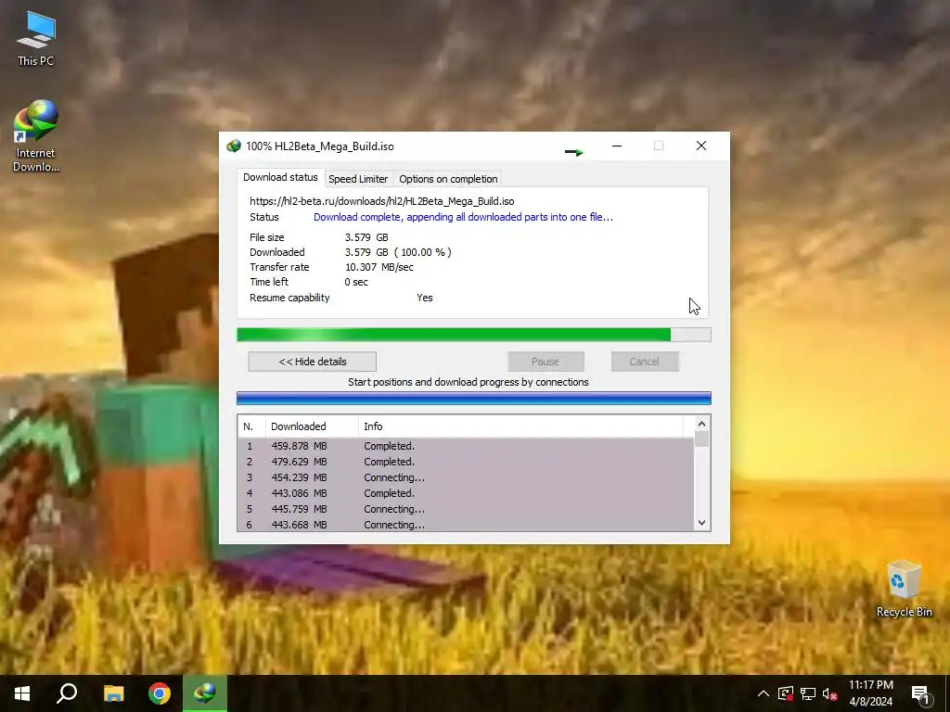This screenshot has width=950, height=712.
Task: Click the Downloaded value 3.579 GB (100.00 %)
Action: pos(398,252)
